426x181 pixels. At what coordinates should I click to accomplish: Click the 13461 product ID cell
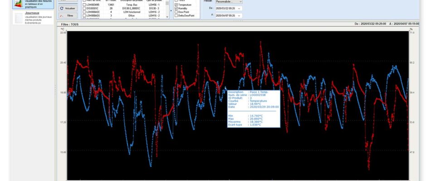click(111, 5)
